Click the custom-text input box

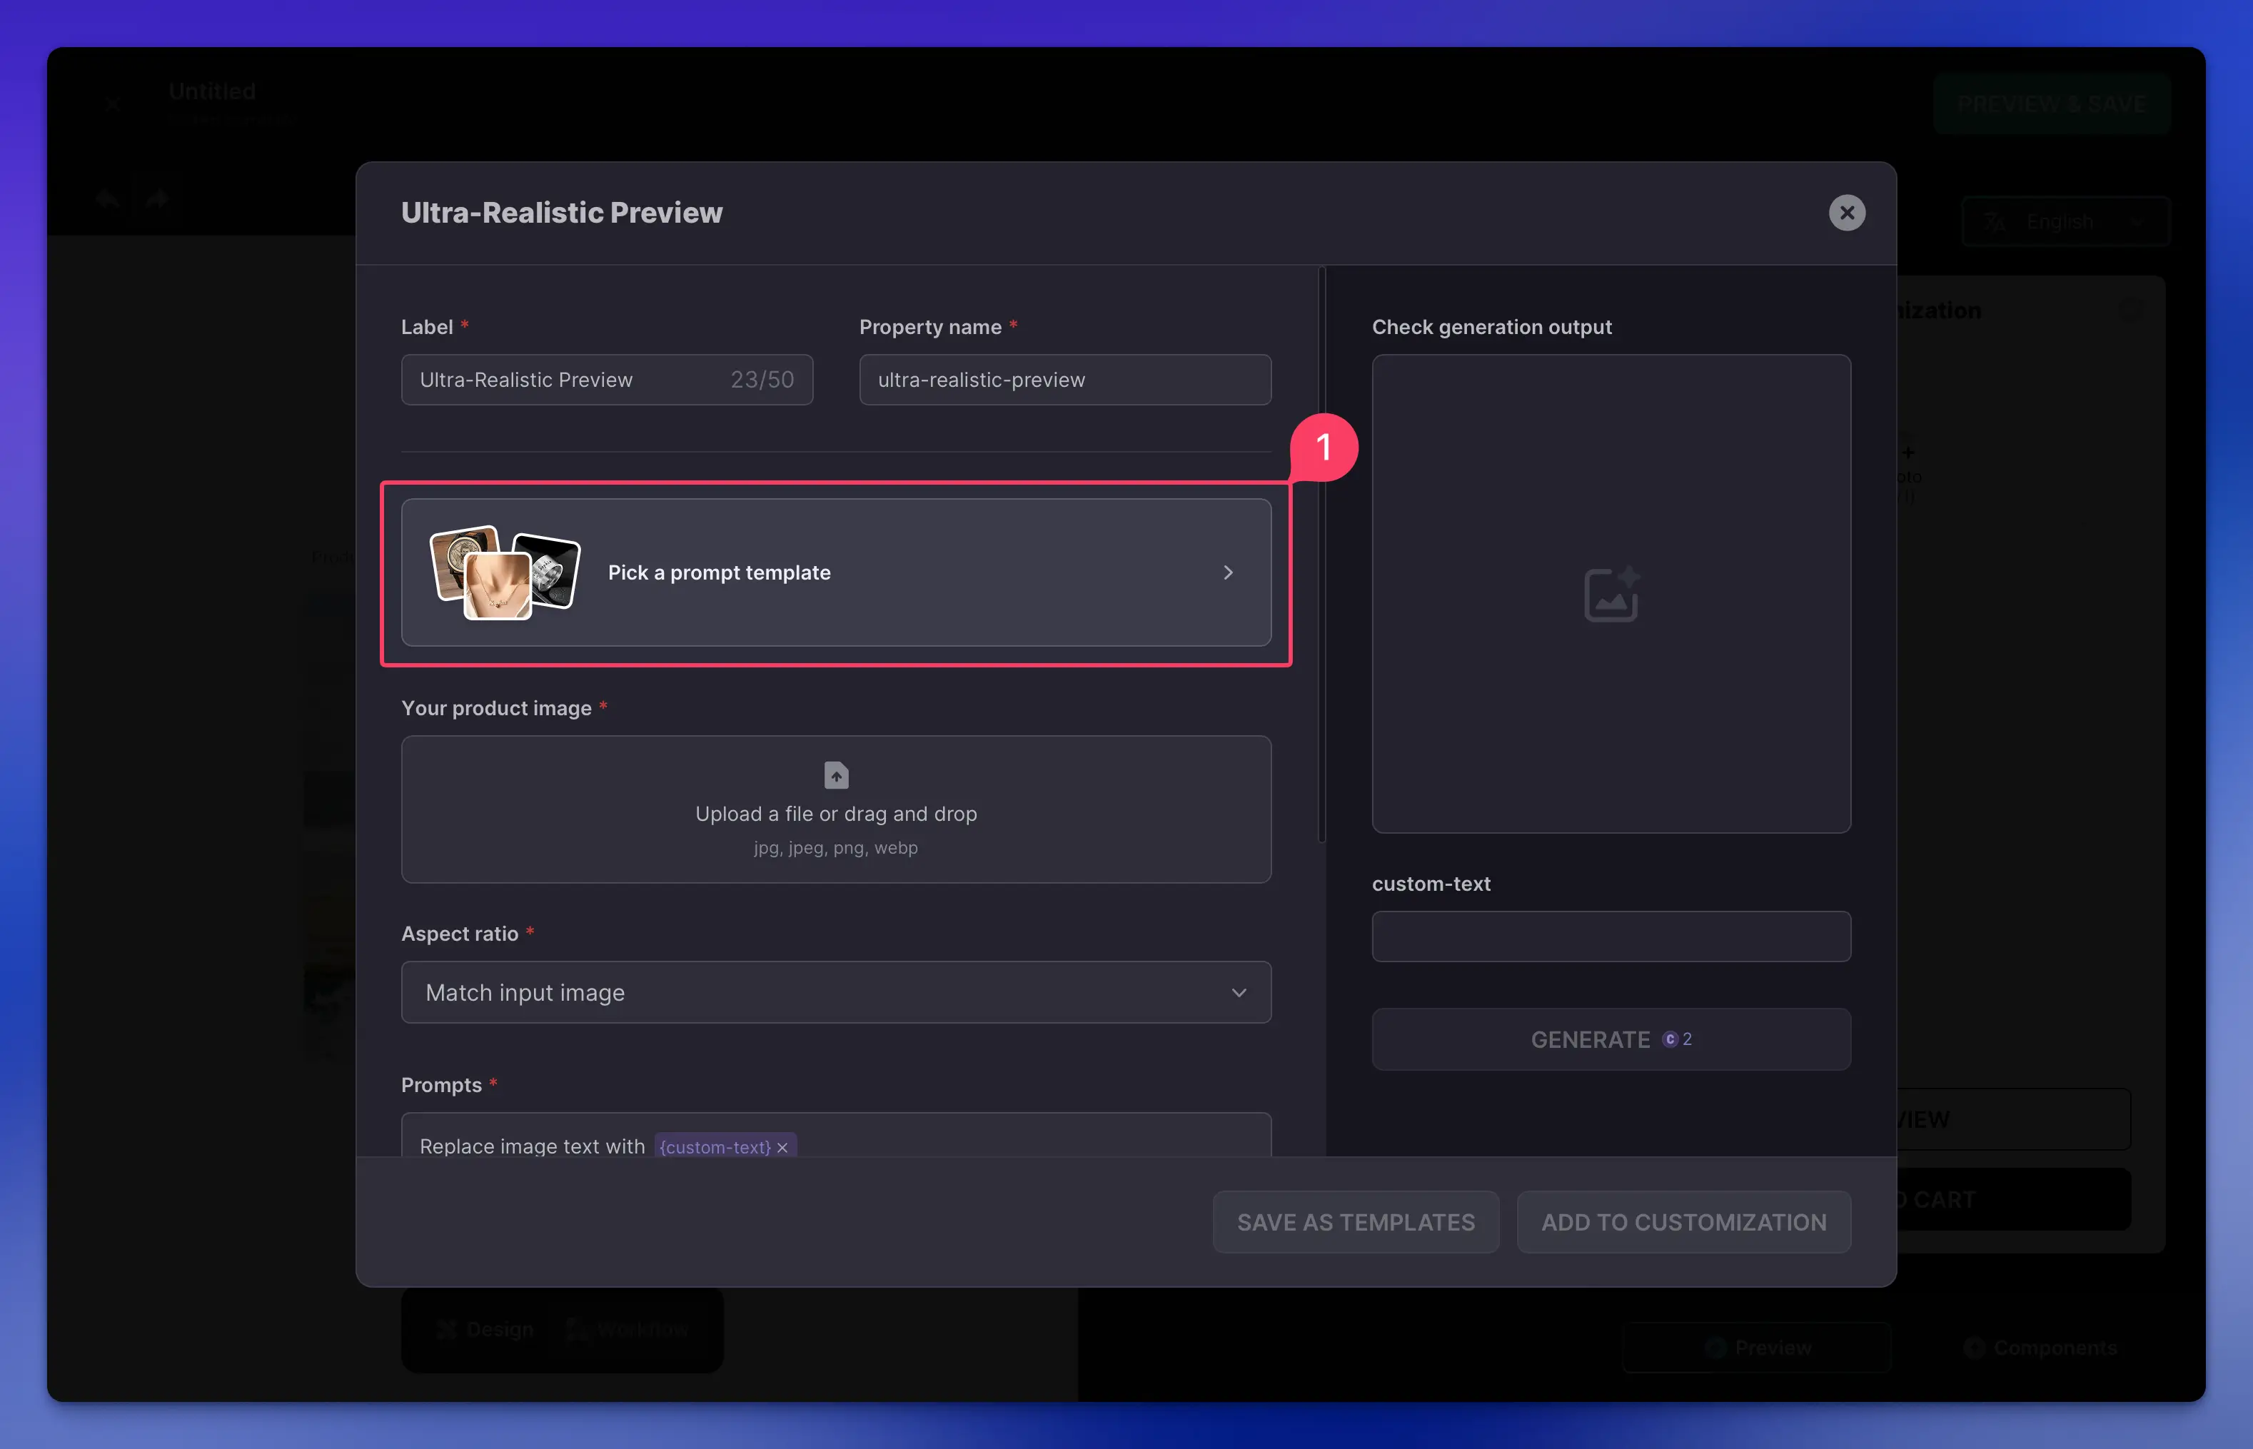1611,936
